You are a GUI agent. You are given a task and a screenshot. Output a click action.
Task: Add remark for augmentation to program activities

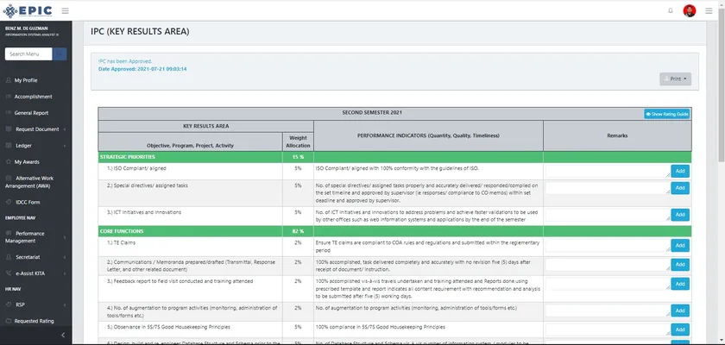680,310
